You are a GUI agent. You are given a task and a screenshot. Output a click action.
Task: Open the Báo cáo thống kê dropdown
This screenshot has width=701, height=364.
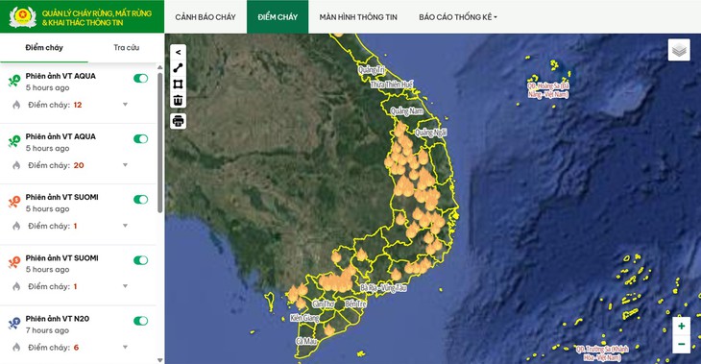tap(458, 17)
